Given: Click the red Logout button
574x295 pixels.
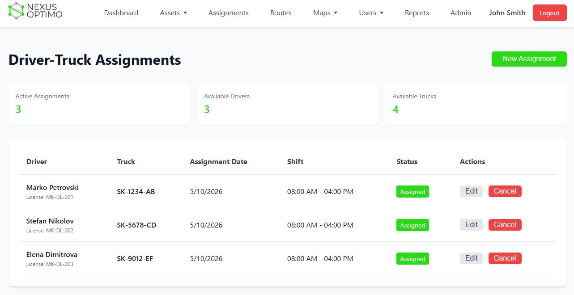Looking at the screenshot, I should [550, 13].
